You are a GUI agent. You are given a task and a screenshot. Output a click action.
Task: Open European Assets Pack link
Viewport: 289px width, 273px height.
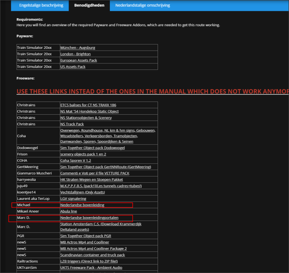click(79, 60)
